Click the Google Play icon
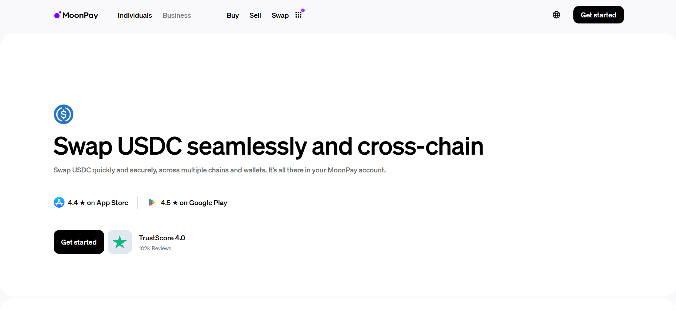 coord(152,202)
